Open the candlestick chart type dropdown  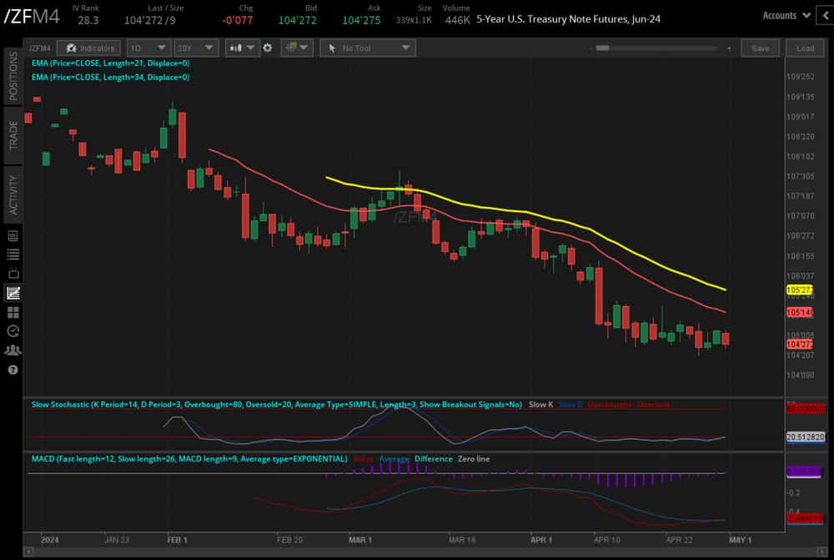(242, 48)
